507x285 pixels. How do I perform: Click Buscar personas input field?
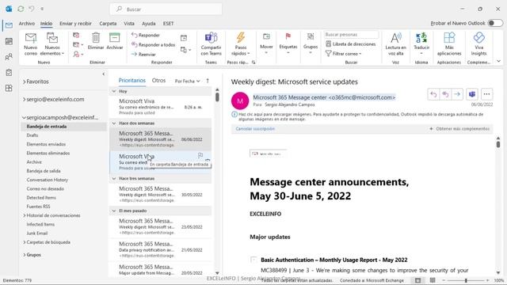click(351, 35)
